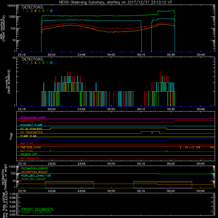Click the DETECTORS: heading in the front segments plot

tap(33, 7)
